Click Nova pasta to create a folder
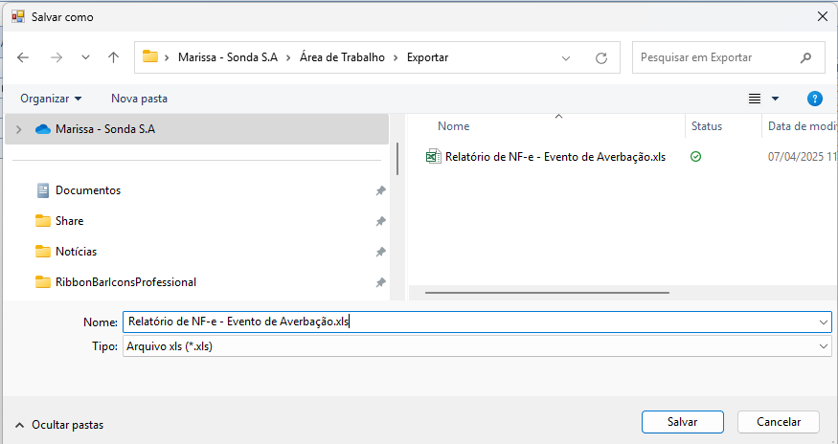This screenshot has height=444, width=838. 139,99
